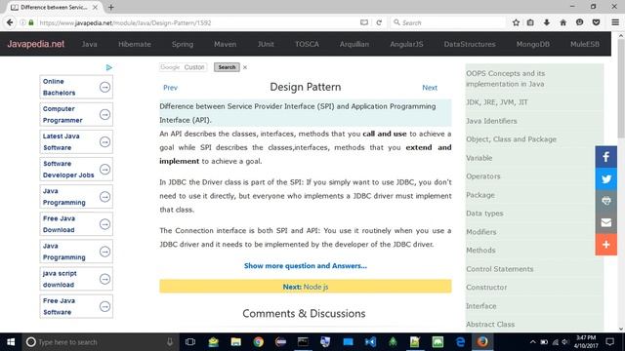
Task: Open more sharing options plus icon
Action: (x=605, y=245)
